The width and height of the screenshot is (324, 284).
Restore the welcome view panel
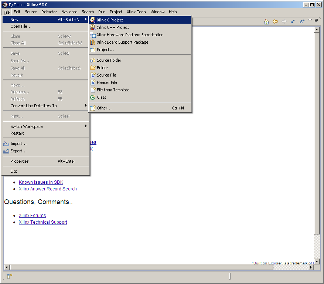click(316, 20)
